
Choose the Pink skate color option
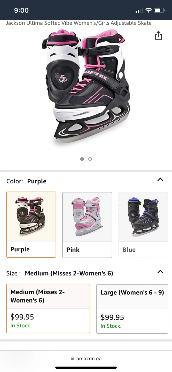pos(87,225)
